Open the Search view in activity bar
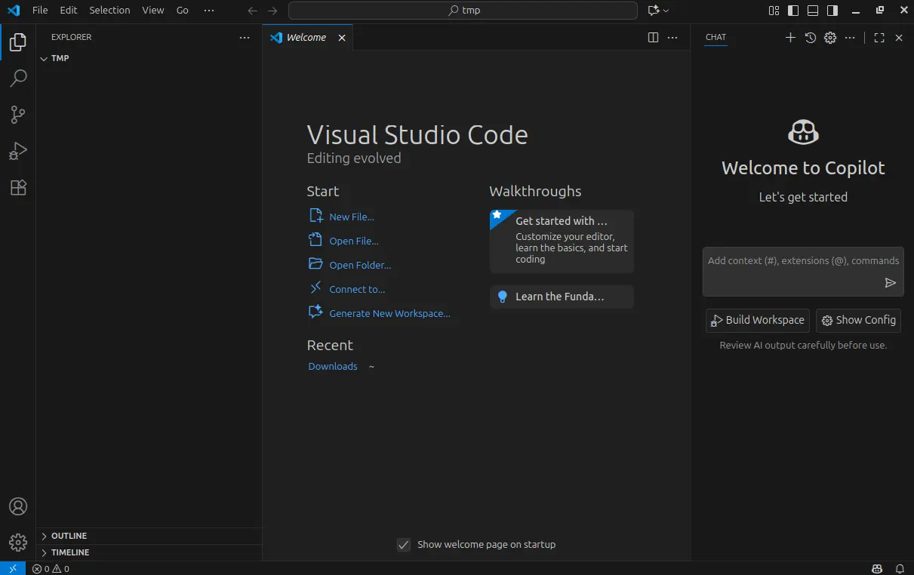Screen dimensions: 914x575 pyautogui.click(x=18, y=78)
